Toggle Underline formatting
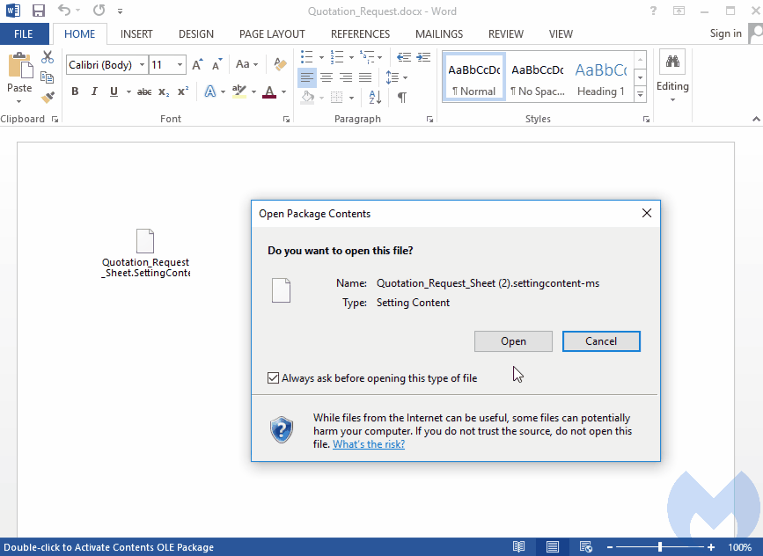This screenshot has width=763, height=556. tap(114, 91)
